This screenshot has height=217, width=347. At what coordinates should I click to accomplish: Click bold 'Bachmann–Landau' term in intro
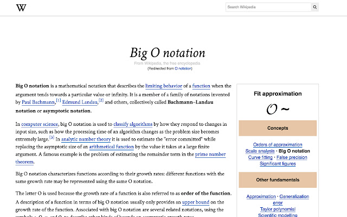(190, 103)
